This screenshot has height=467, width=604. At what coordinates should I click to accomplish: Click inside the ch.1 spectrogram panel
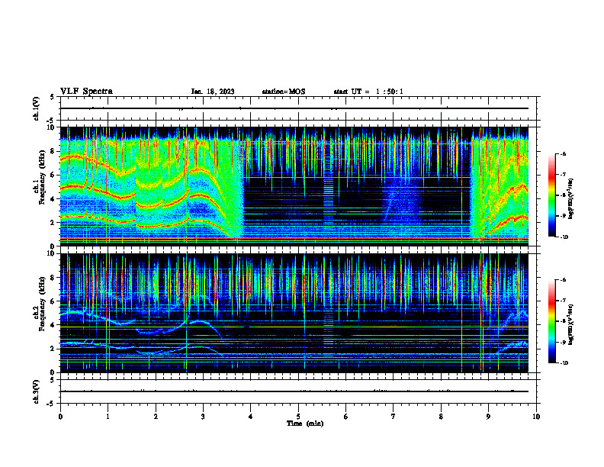click(x=294, y=186)
